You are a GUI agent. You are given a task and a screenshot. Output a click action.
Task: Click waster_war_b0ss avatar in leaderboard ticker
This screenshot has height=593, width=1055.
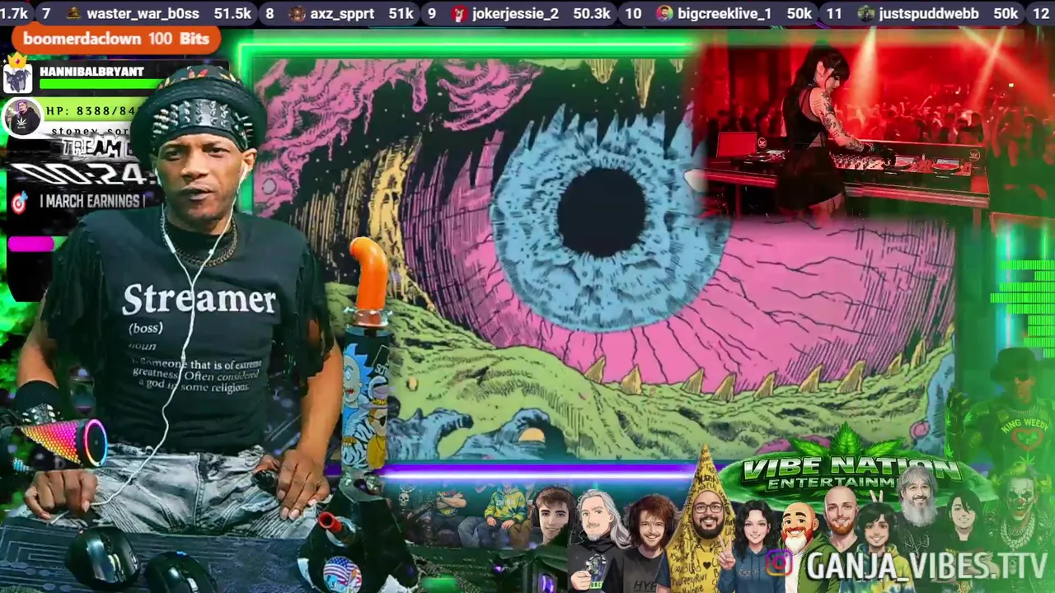coord(73,13)
